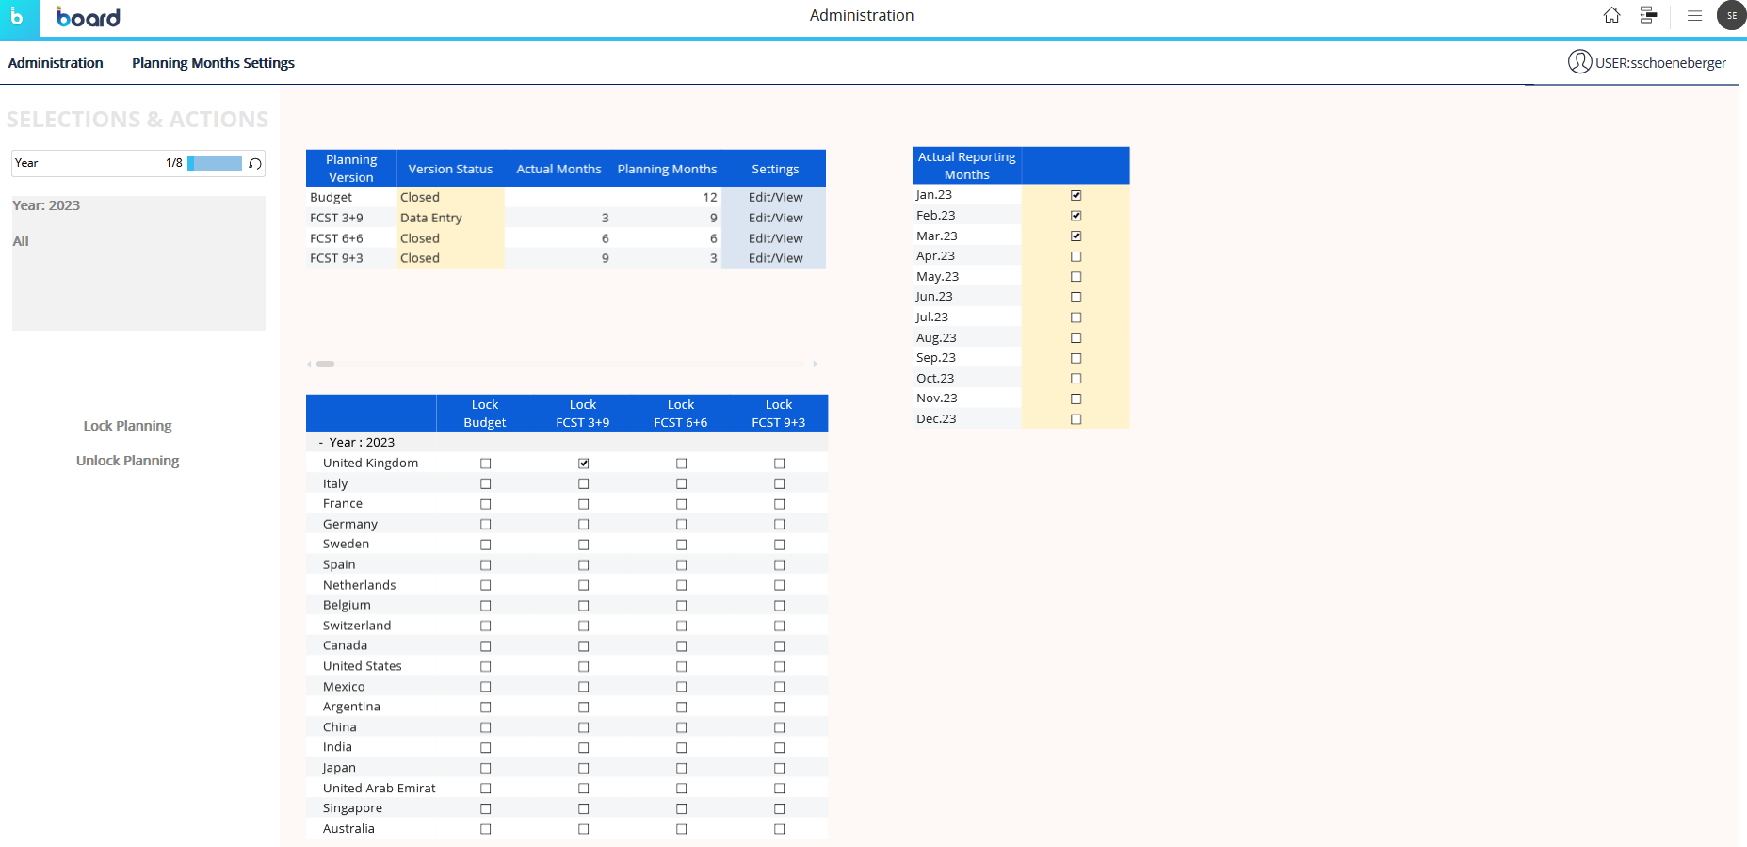Open the Year selector dropdown
This screenshot has width=1747, height=847.
tap(138, 163)
